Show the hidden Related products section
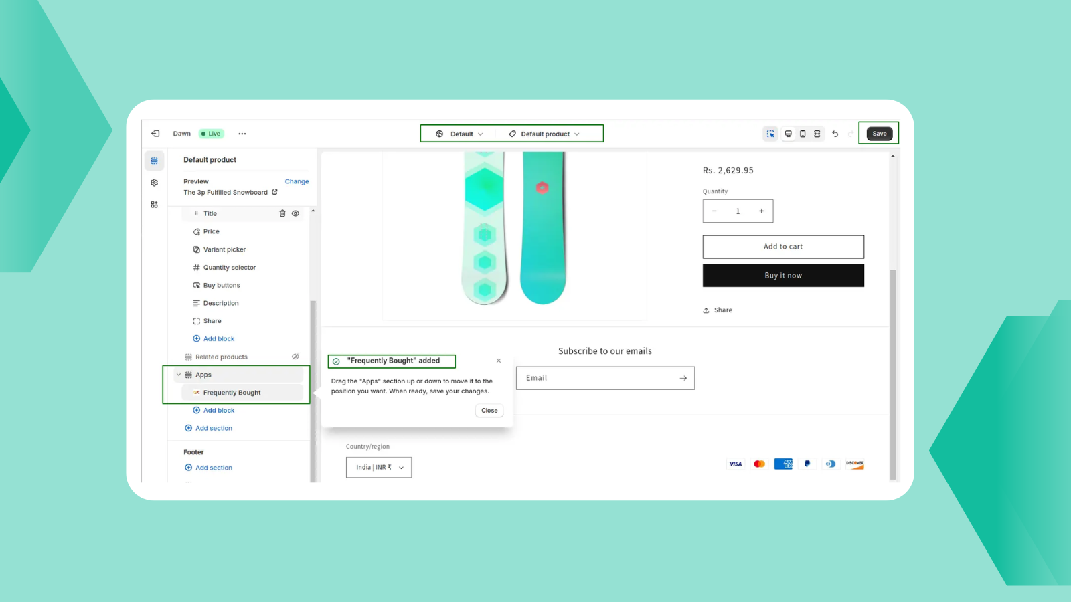Image resolution: width=1071 pixels, height=602 pixels. point(295,357)
